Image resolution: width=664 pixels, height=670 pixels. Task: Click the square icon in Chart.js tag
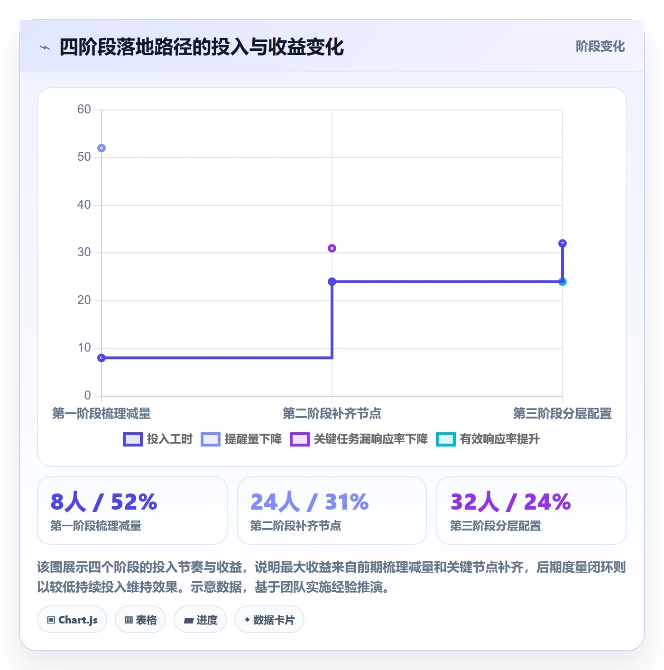point(51,620)
